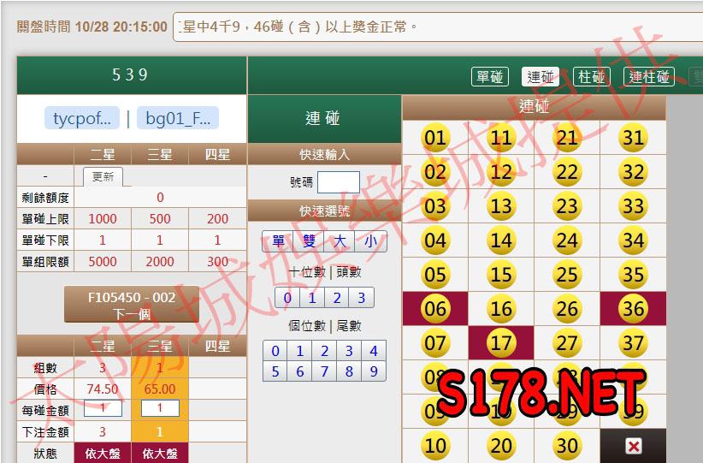
Task: Click ball 04 in the grid
Action: coord(435,240)
